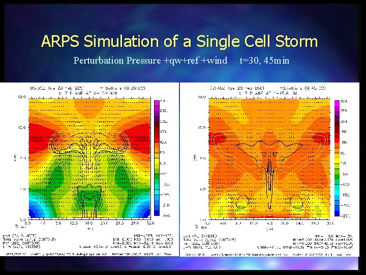Click the "12.0" height label on left plot axis
This screenshot has height=275, width=366.
[22, 128]
